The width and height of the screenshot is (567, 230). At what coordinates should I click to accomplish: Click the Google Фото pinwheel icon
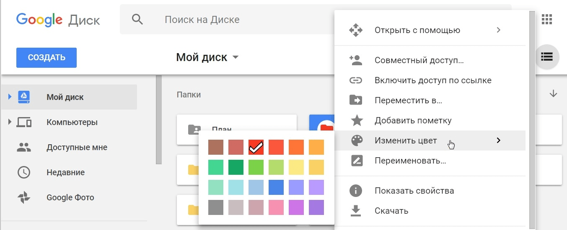click(x=24, y=197)
